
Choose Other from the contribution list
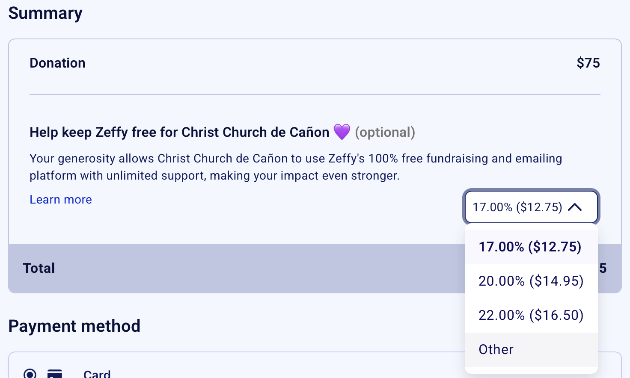click(496, 349)
